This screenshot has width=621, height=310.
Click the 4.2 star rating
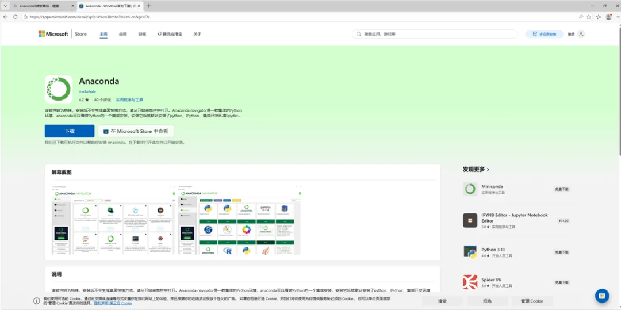pos(84,99)
